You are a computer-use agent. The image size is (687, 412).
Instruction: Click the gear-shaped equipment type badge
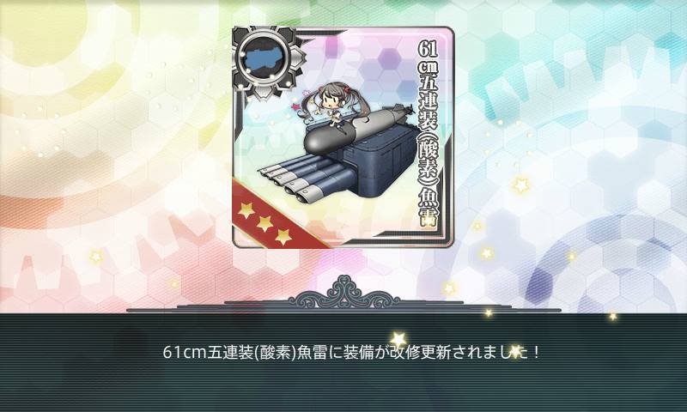(267, 59)
